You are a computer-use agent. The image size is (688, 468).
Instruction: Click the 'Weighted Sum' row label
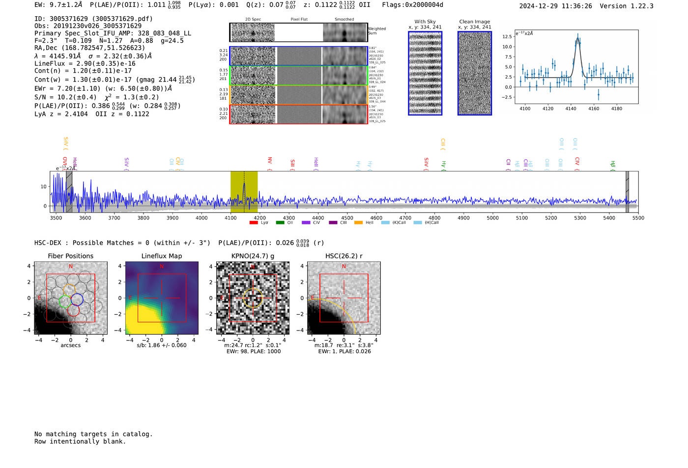pos(377,31)
